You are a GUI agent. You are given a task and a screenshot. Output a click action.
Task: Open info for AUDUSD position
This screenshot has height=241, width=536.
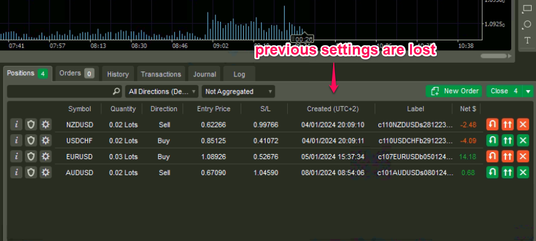(x=16, y=172)
